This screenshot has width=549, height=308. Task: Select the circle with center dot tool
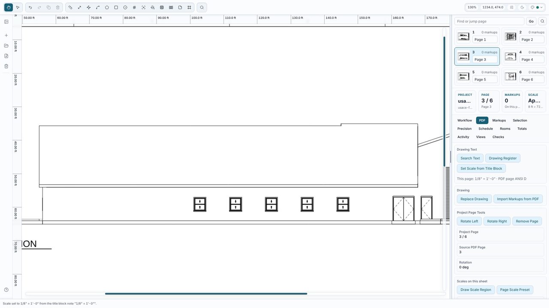[x=125, y=7]
